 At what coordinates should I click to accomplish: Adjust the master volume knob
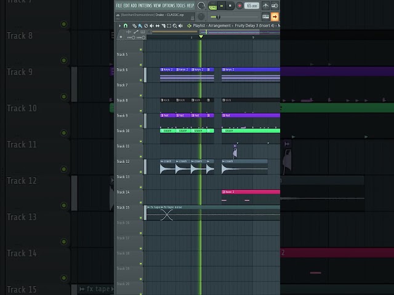pyautogui.click(x=201, y=6)
